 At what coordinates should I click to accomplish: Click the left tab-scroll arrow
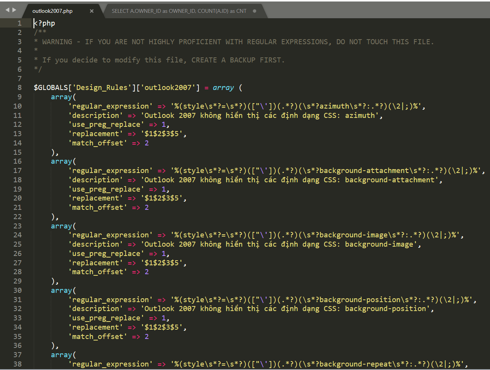[x=7, y=10]
